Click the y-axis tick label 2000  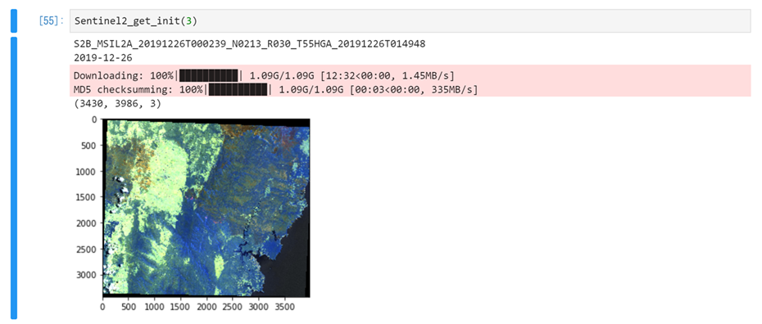point(87,223)
